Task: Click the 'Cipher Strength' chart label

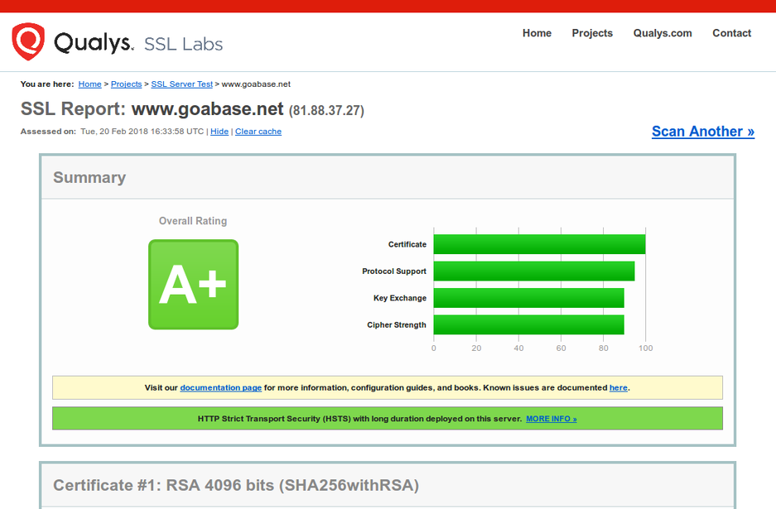Action: coord(397,325)
